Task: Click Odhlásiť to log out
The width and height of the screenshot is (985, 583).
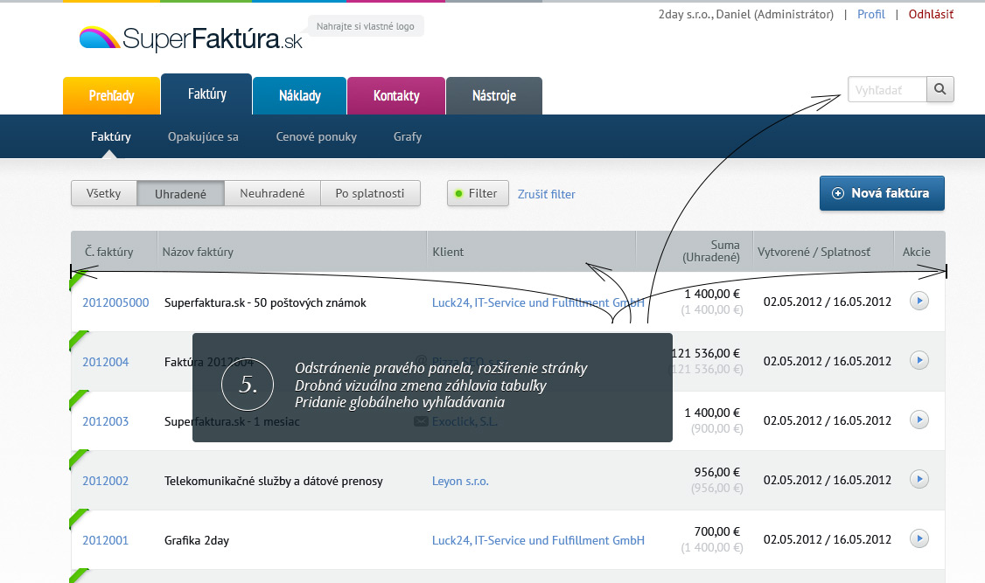Action: coord(931,14)
